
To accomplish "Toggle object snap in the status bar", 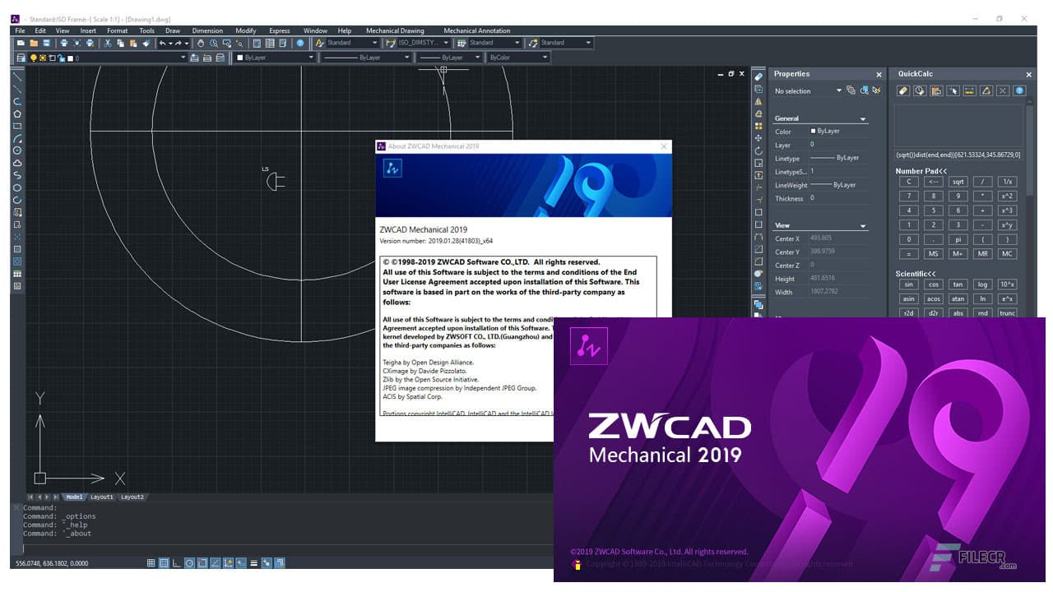I will coord(201,562).
